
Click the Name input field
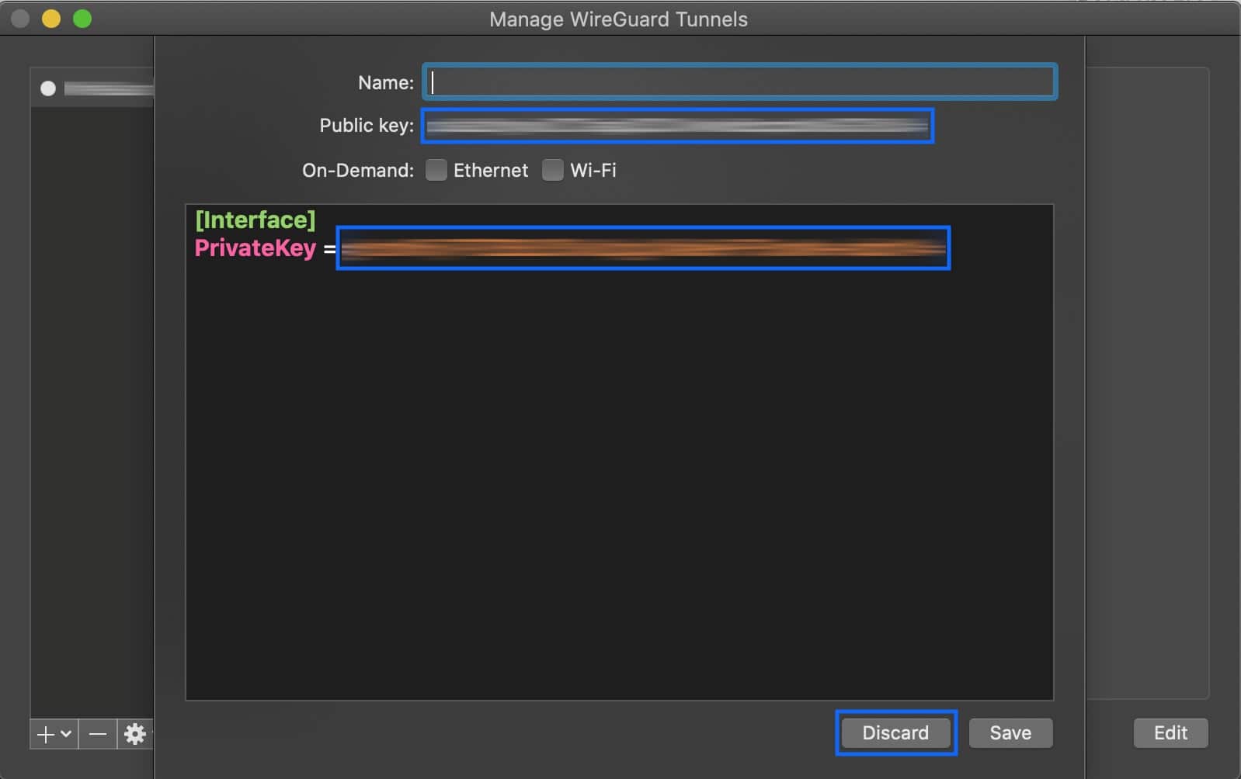point(739,81)
